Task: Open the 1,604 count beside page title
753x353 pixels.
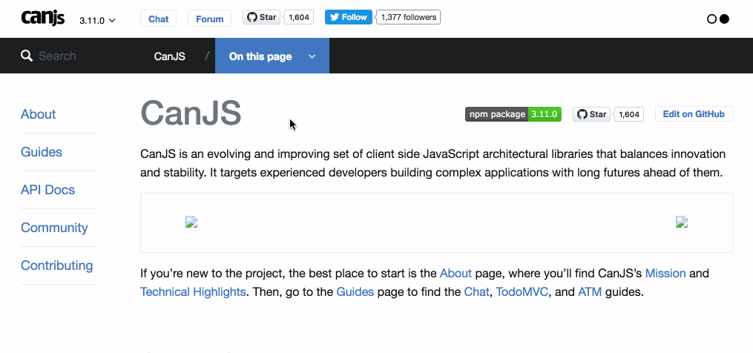Action: pos(629,114)
